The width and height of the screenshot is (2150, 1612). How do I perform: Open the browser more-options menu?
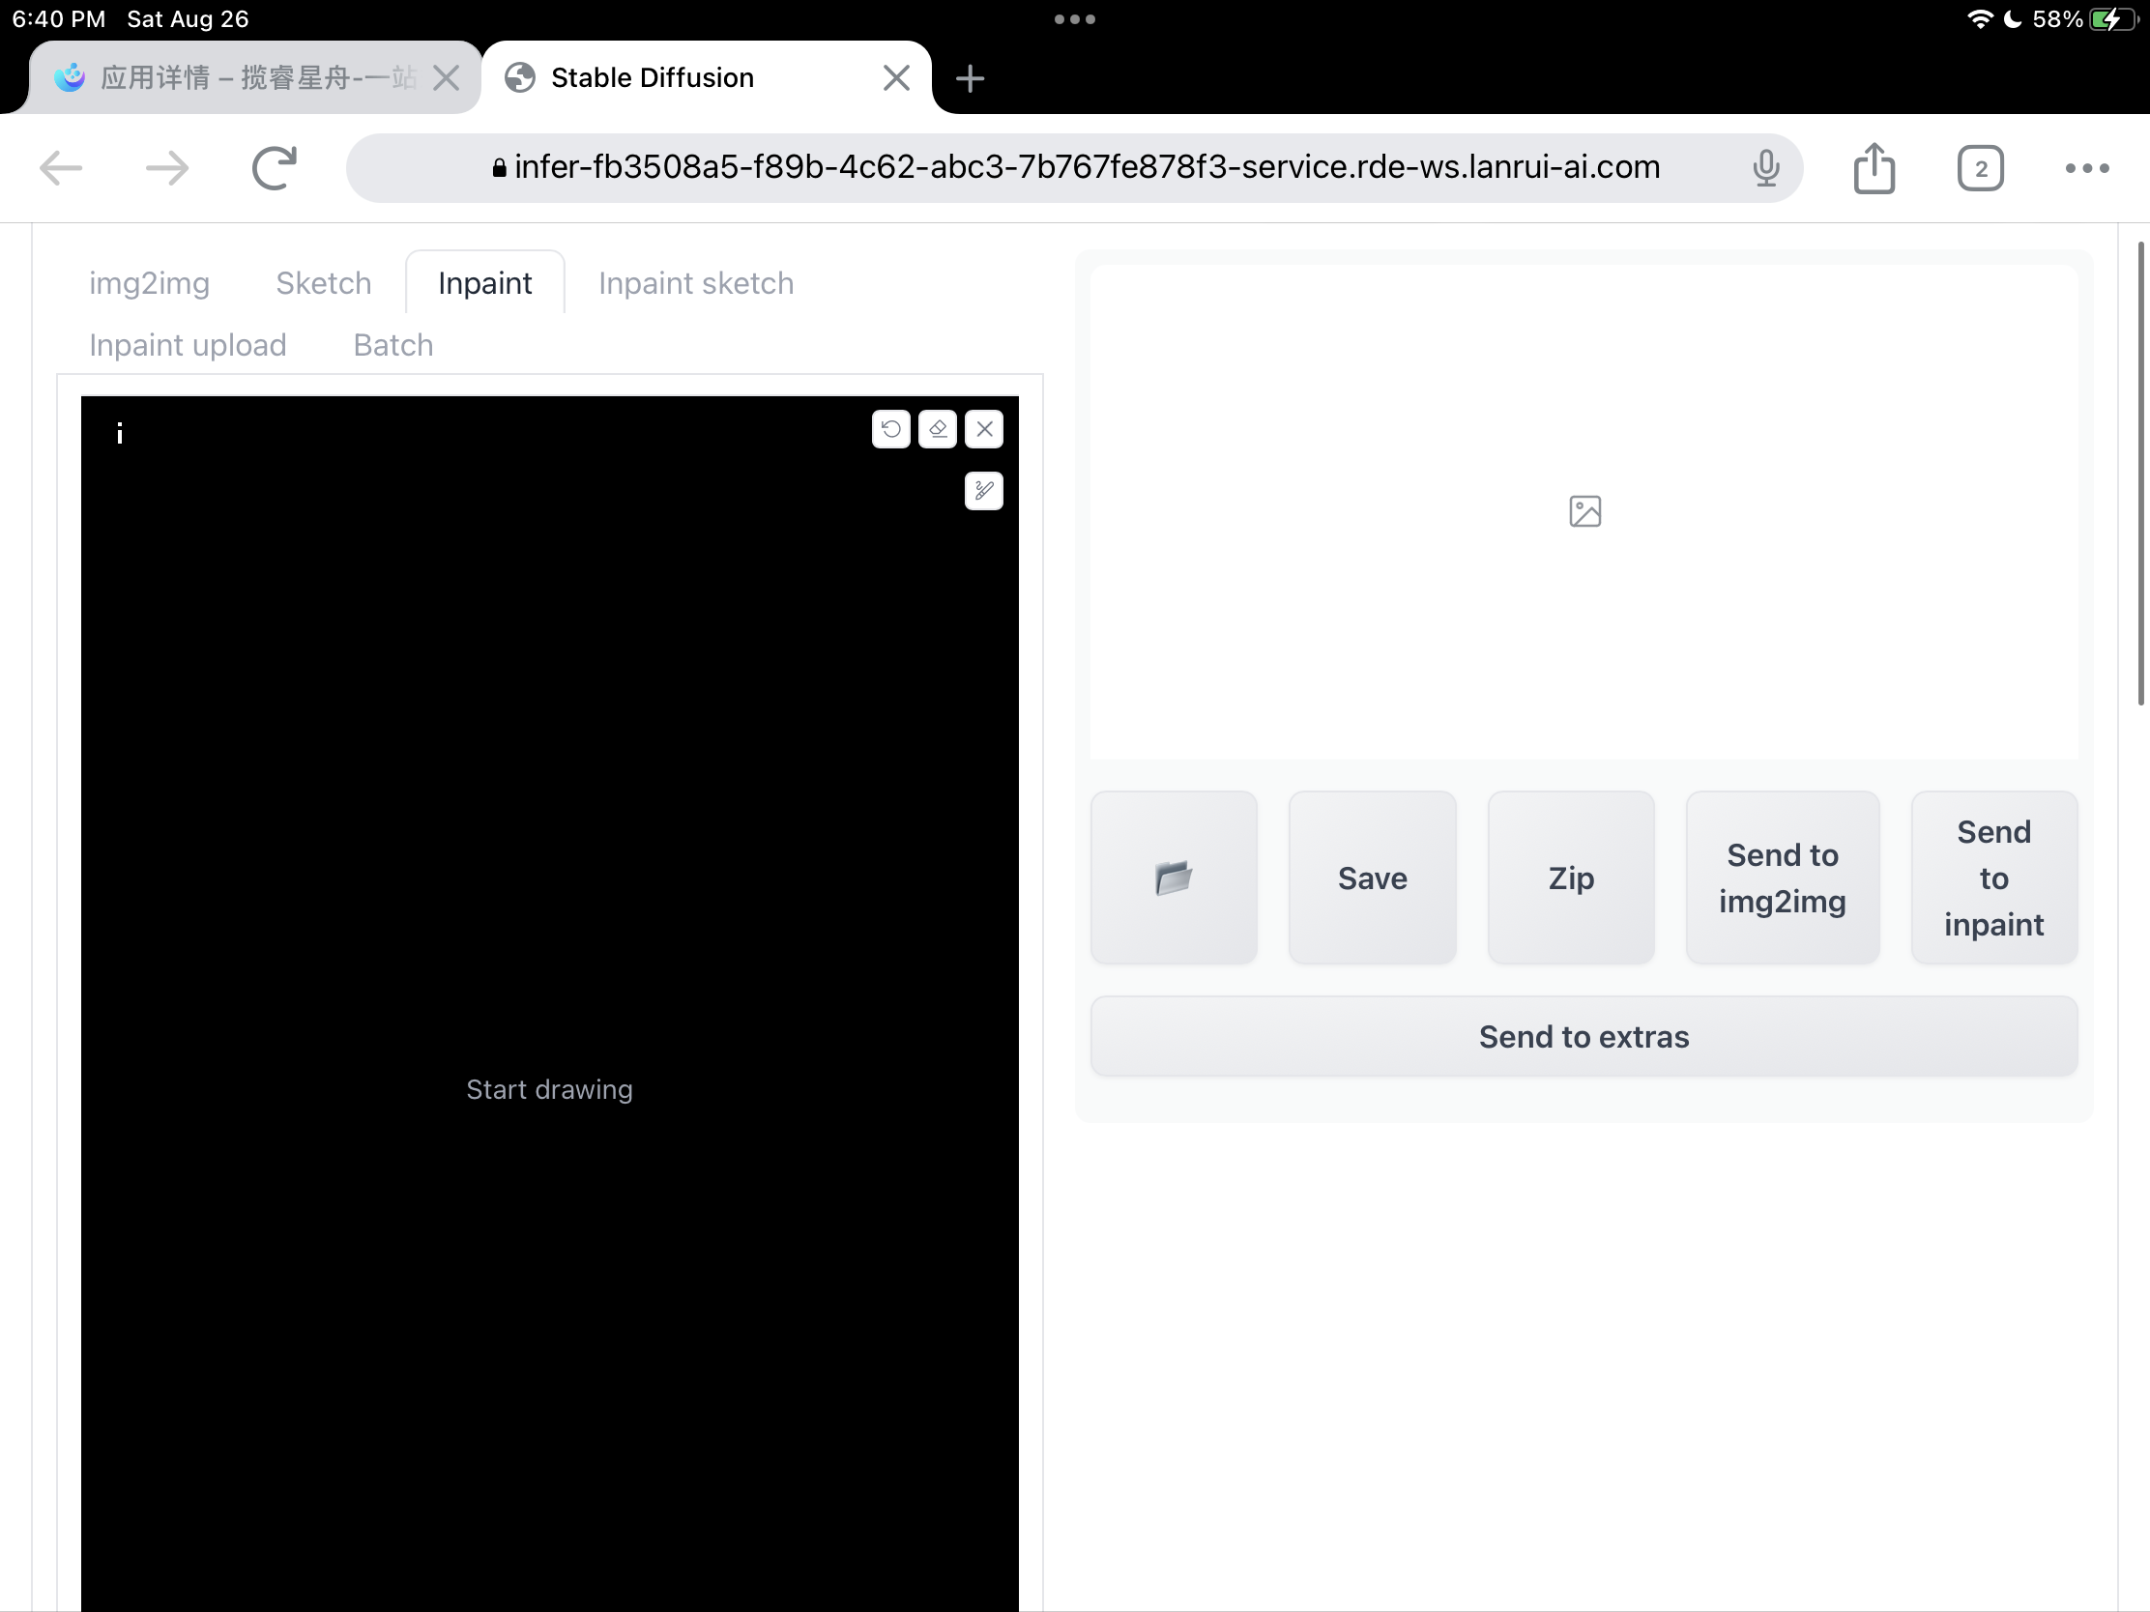[2086, 167]
